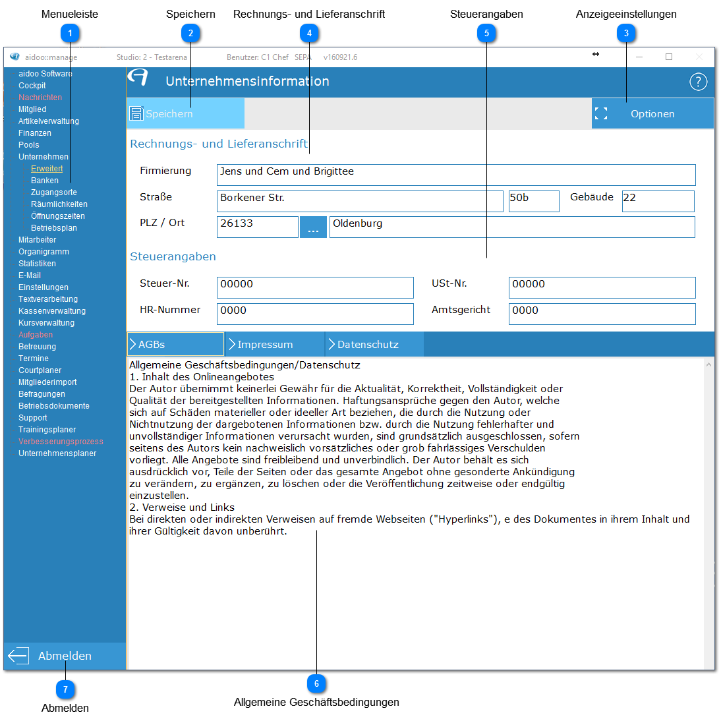
Task: Switch to the Impressum tab
Action: (x=275, y=345)
